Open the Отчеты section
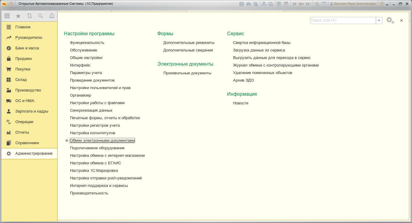Screen dimensions: 412x223 tap(29, 132)
